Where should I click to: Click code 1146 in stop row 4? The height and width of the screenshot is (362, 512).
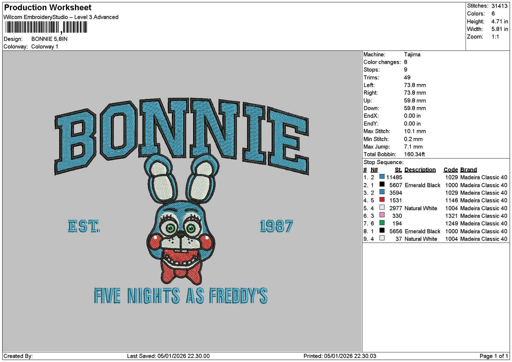451,201
